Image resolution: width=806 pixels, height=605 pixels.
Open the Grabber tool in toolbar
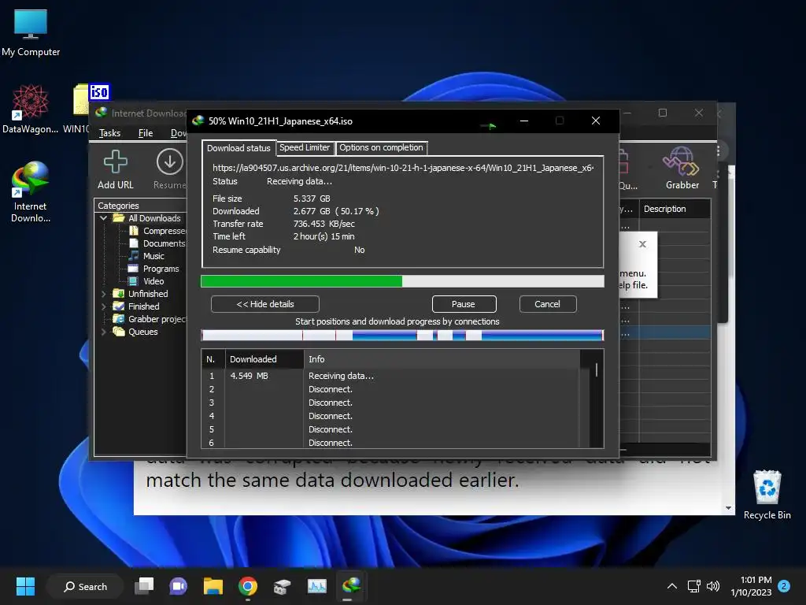pos(682,169)
